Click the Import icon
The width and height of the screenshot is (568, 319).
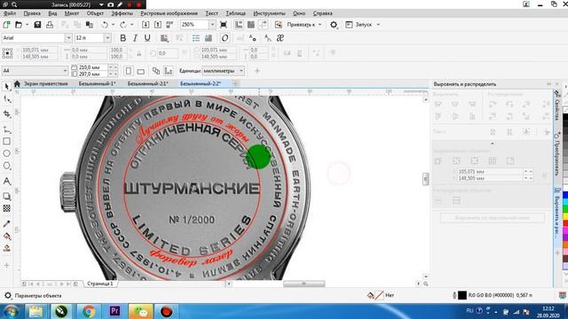(146, 25)
